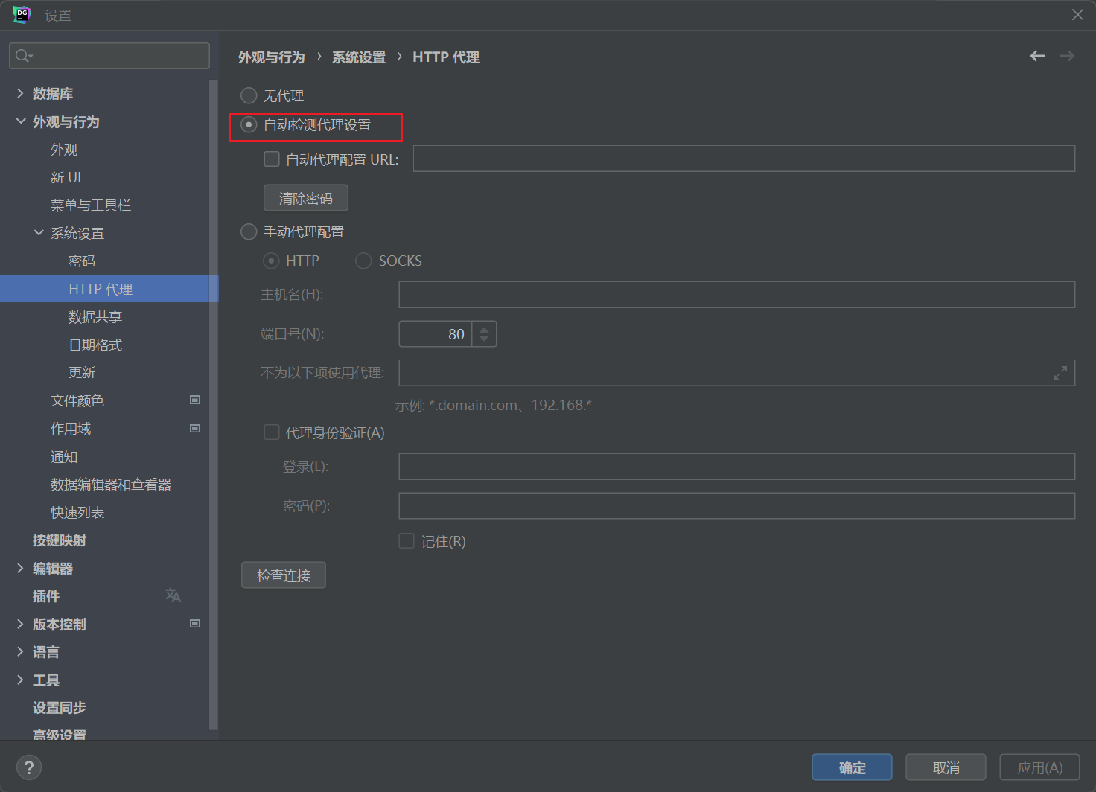
Task: Click the project-level icon beside 作用域
Action: (x=195, y=428)
